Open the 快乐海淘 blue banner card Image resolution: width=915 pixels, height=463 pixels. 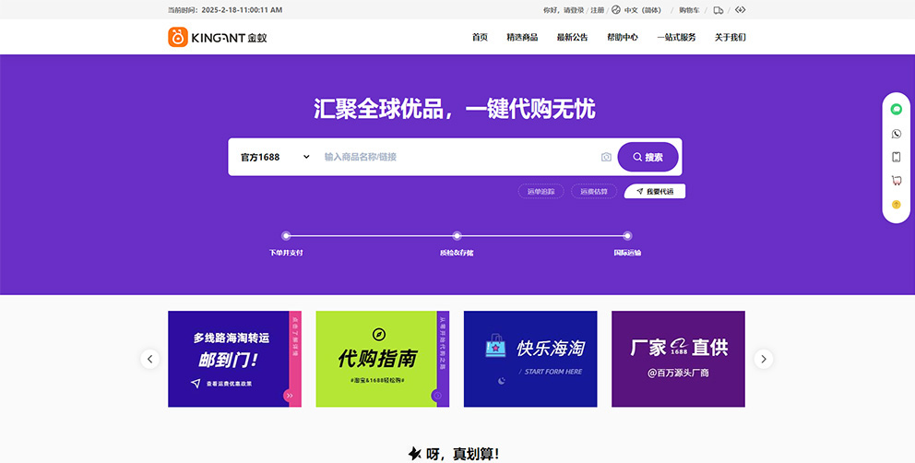pyautogui.click(x=530, y=359)
